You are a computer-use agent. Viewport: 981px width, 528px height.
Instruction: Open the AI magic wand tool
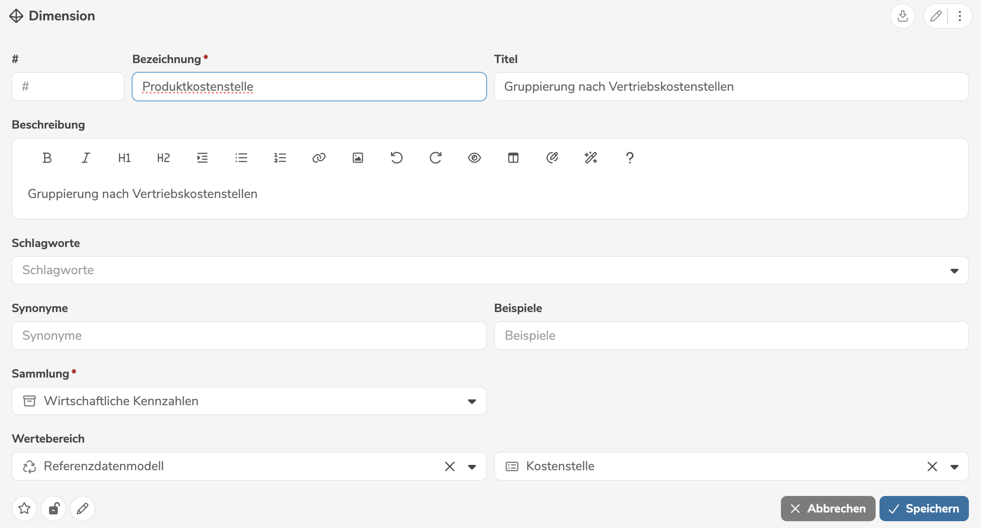point(591,157)
